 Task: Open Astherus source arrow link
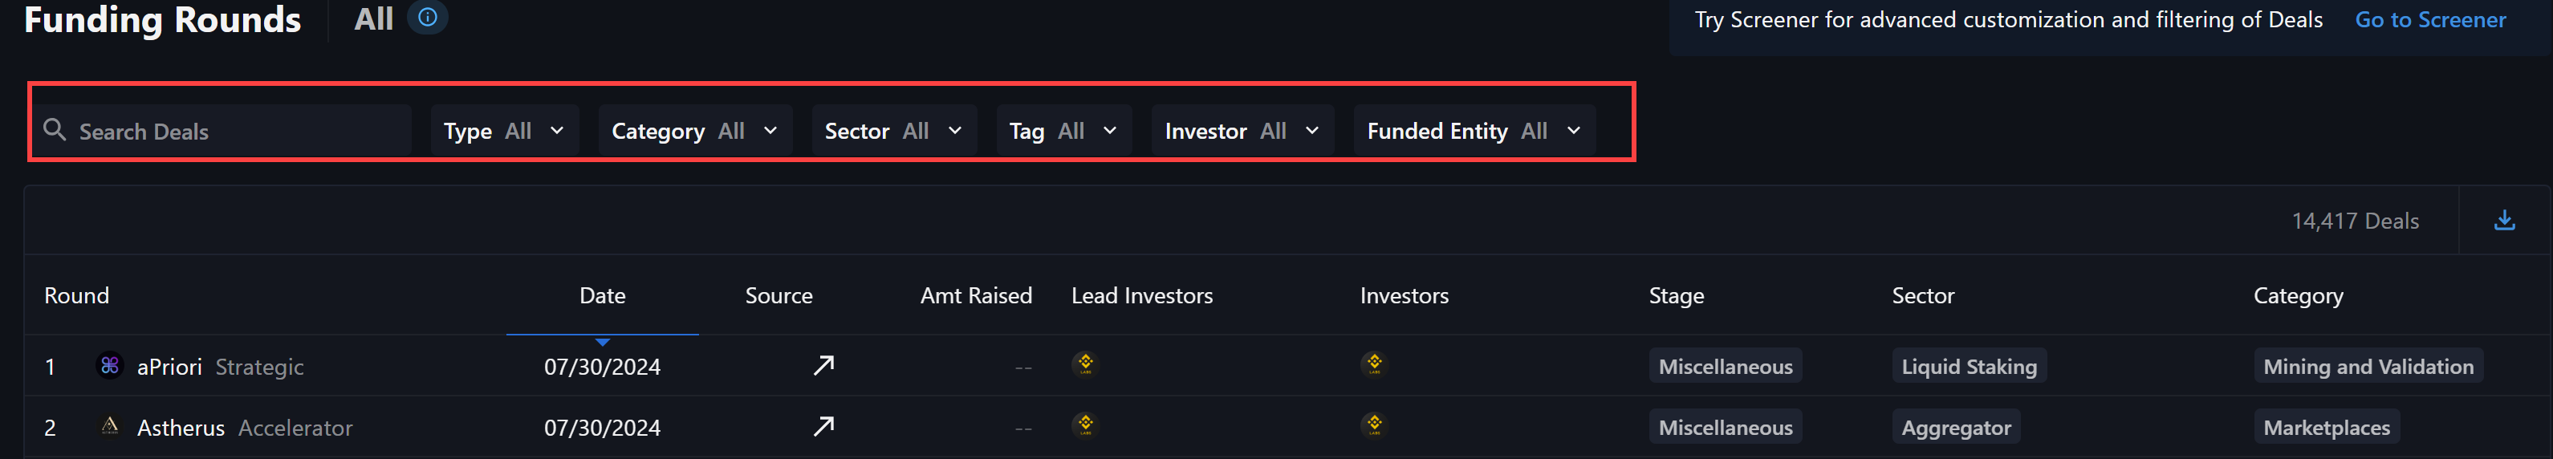pos(823,426)
